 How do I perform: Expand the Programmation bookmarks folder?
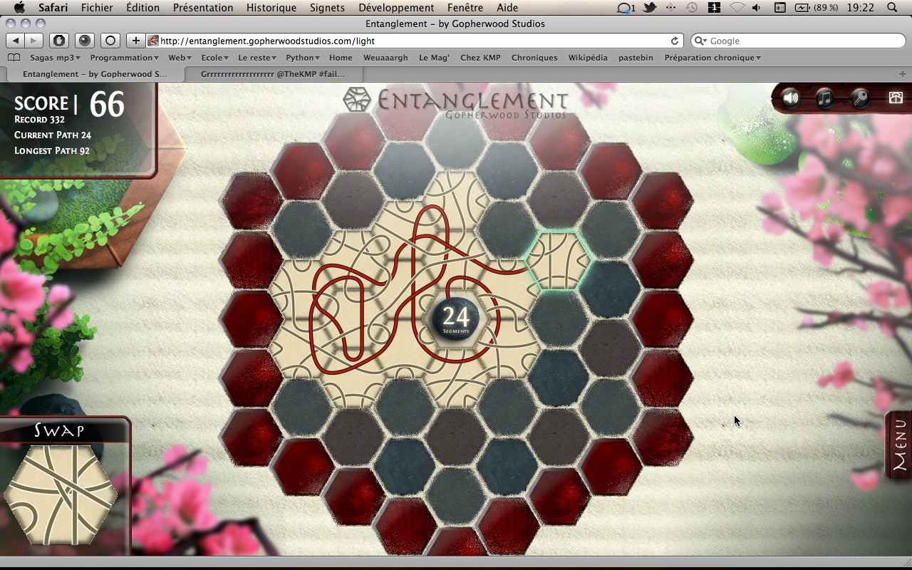coord(124,58)
